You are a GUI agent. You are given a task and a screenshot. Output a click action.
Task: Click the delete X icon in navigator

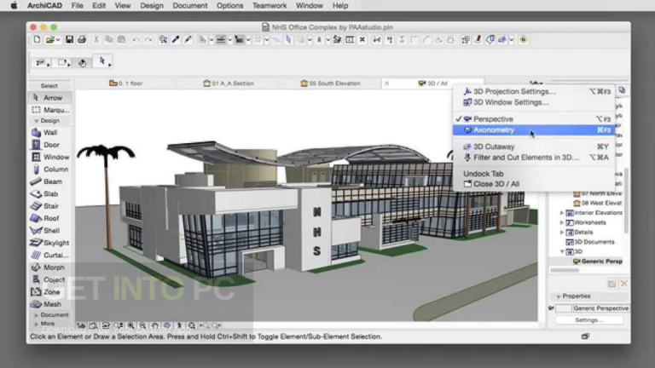click(624, 284)
